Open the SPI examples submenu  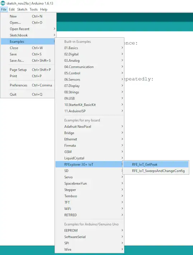click(x=90, y=243)
